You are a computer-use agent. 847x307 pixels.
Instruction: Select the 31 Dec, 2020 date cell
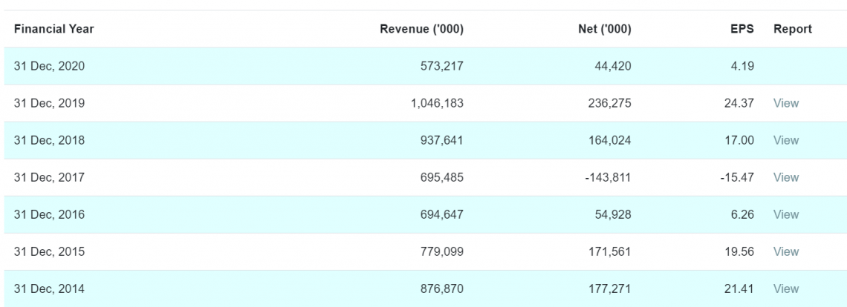tap(49, 66)
